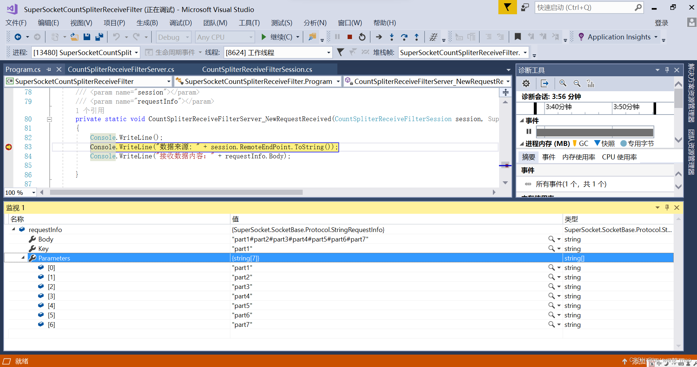Open the Any CPU platform dropdown
Viewport: 697px width, 367px height.
250,37
